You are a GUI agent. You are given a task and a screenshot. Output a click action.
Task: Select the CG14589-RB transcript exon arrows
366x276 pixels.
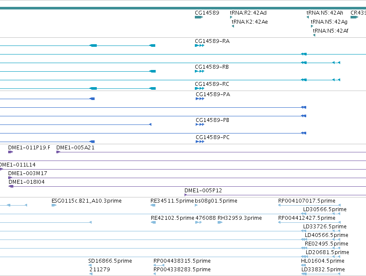200,71
